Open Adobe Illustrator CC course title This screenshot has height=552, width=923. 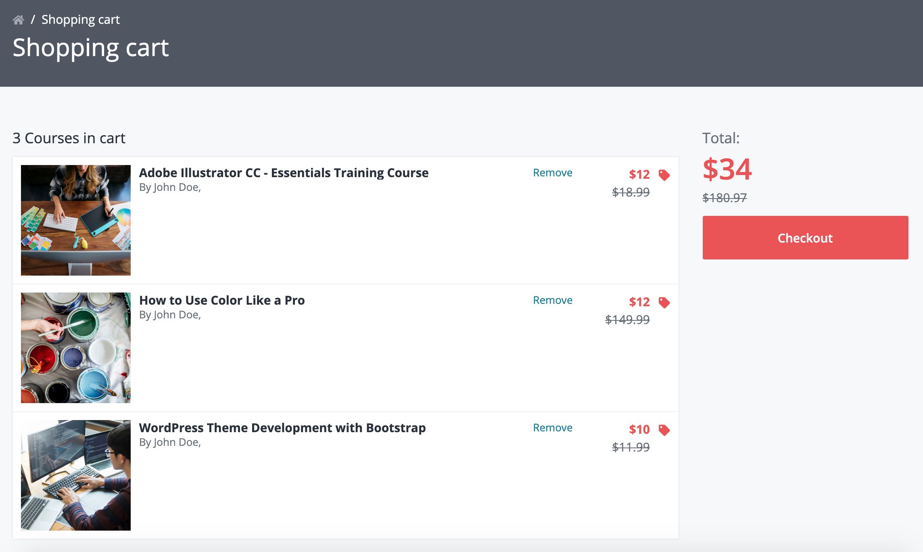click(x=284, y=173)
